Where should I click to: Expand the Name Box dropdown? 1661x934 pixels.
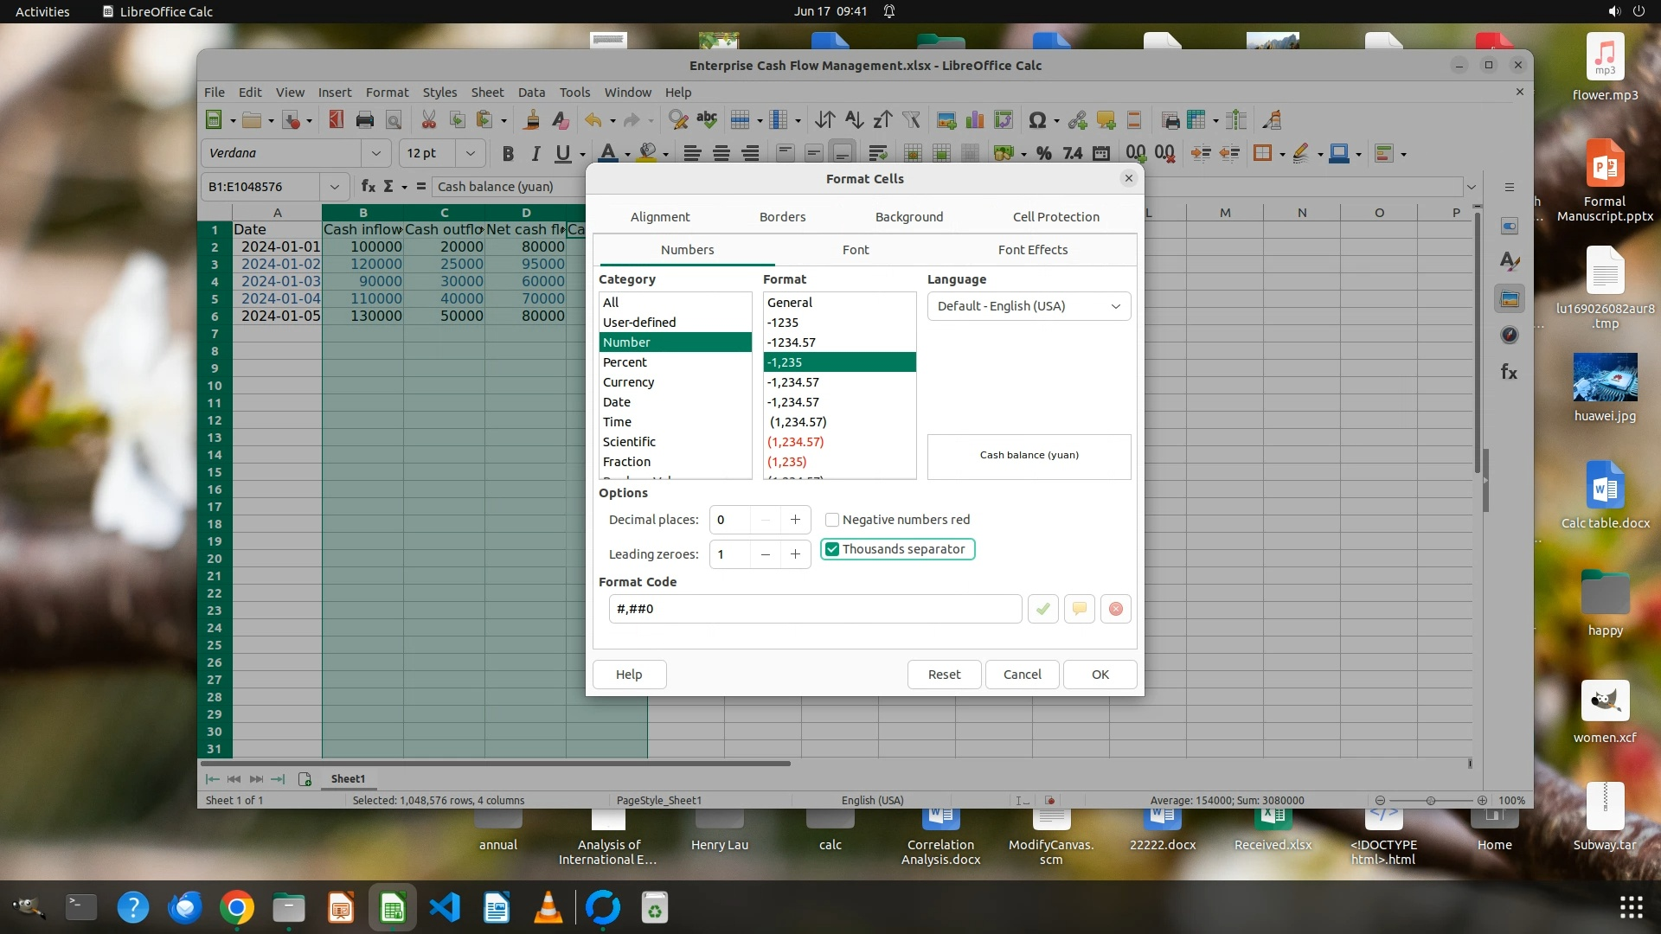pos(334,187)
